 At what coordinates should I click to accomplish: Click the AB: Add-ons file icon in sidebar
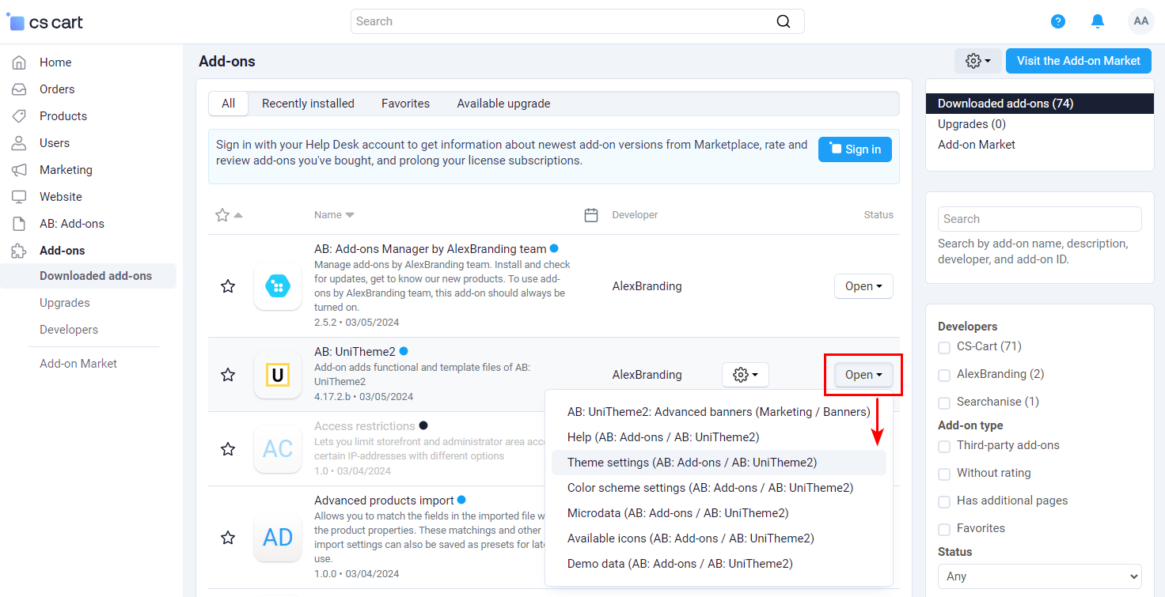click(x=19, y=224)
